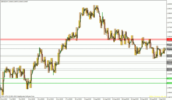The height and width of the screenshot is (100, 172).
Task: Select the 1.57770 price axis label
Action: 169,23
